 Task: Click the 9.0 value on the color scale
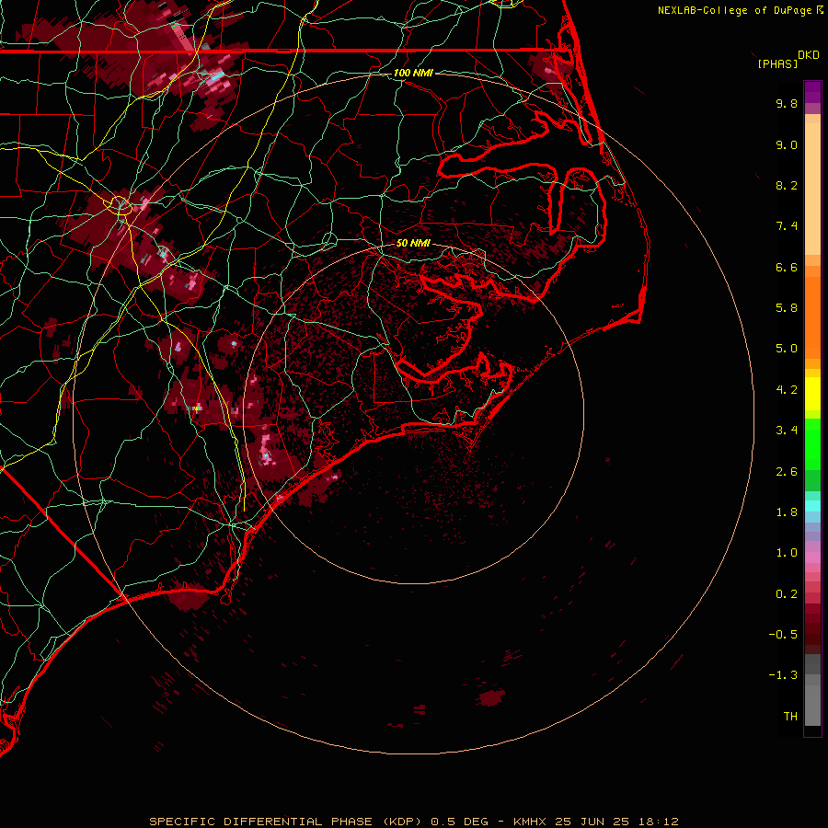[787, 144]
